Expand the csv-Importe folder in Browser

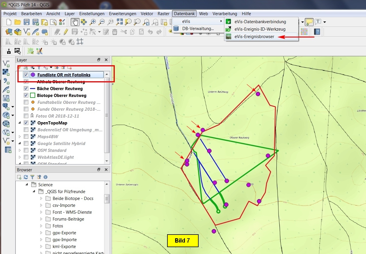coord(41,205)
